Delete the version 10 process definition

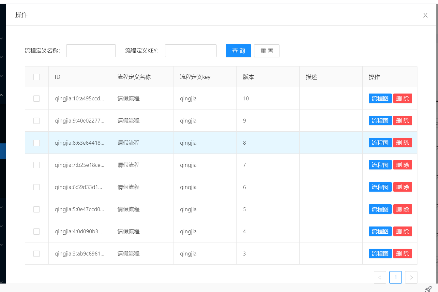click(x=403, y=98)
